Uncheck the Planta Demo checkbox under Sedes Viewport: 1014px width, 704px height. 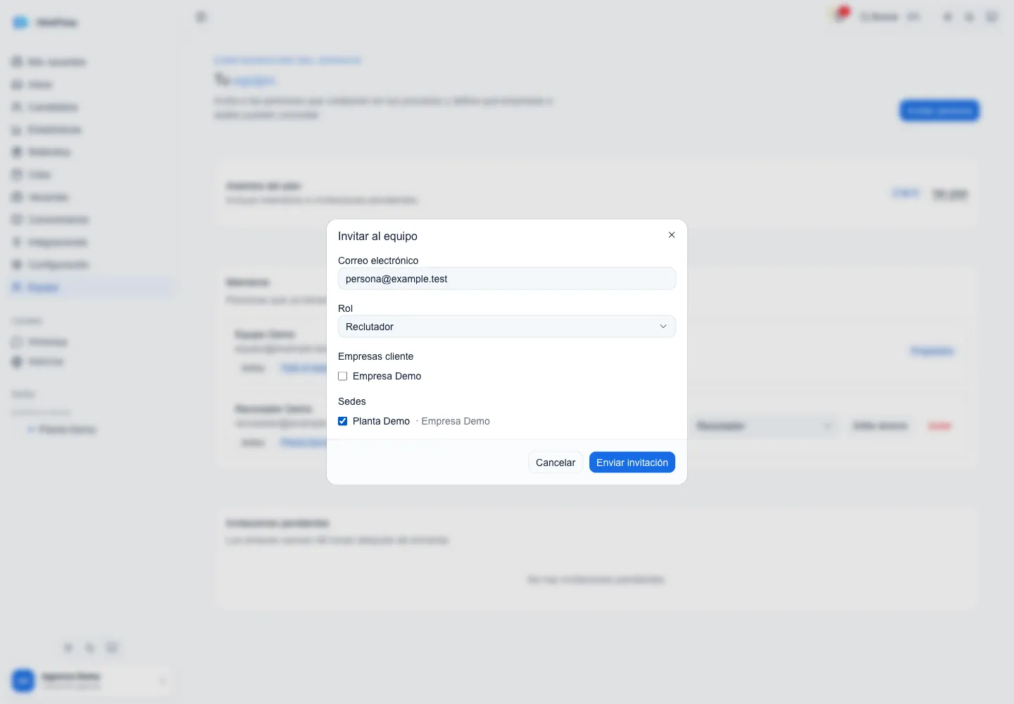343,421
